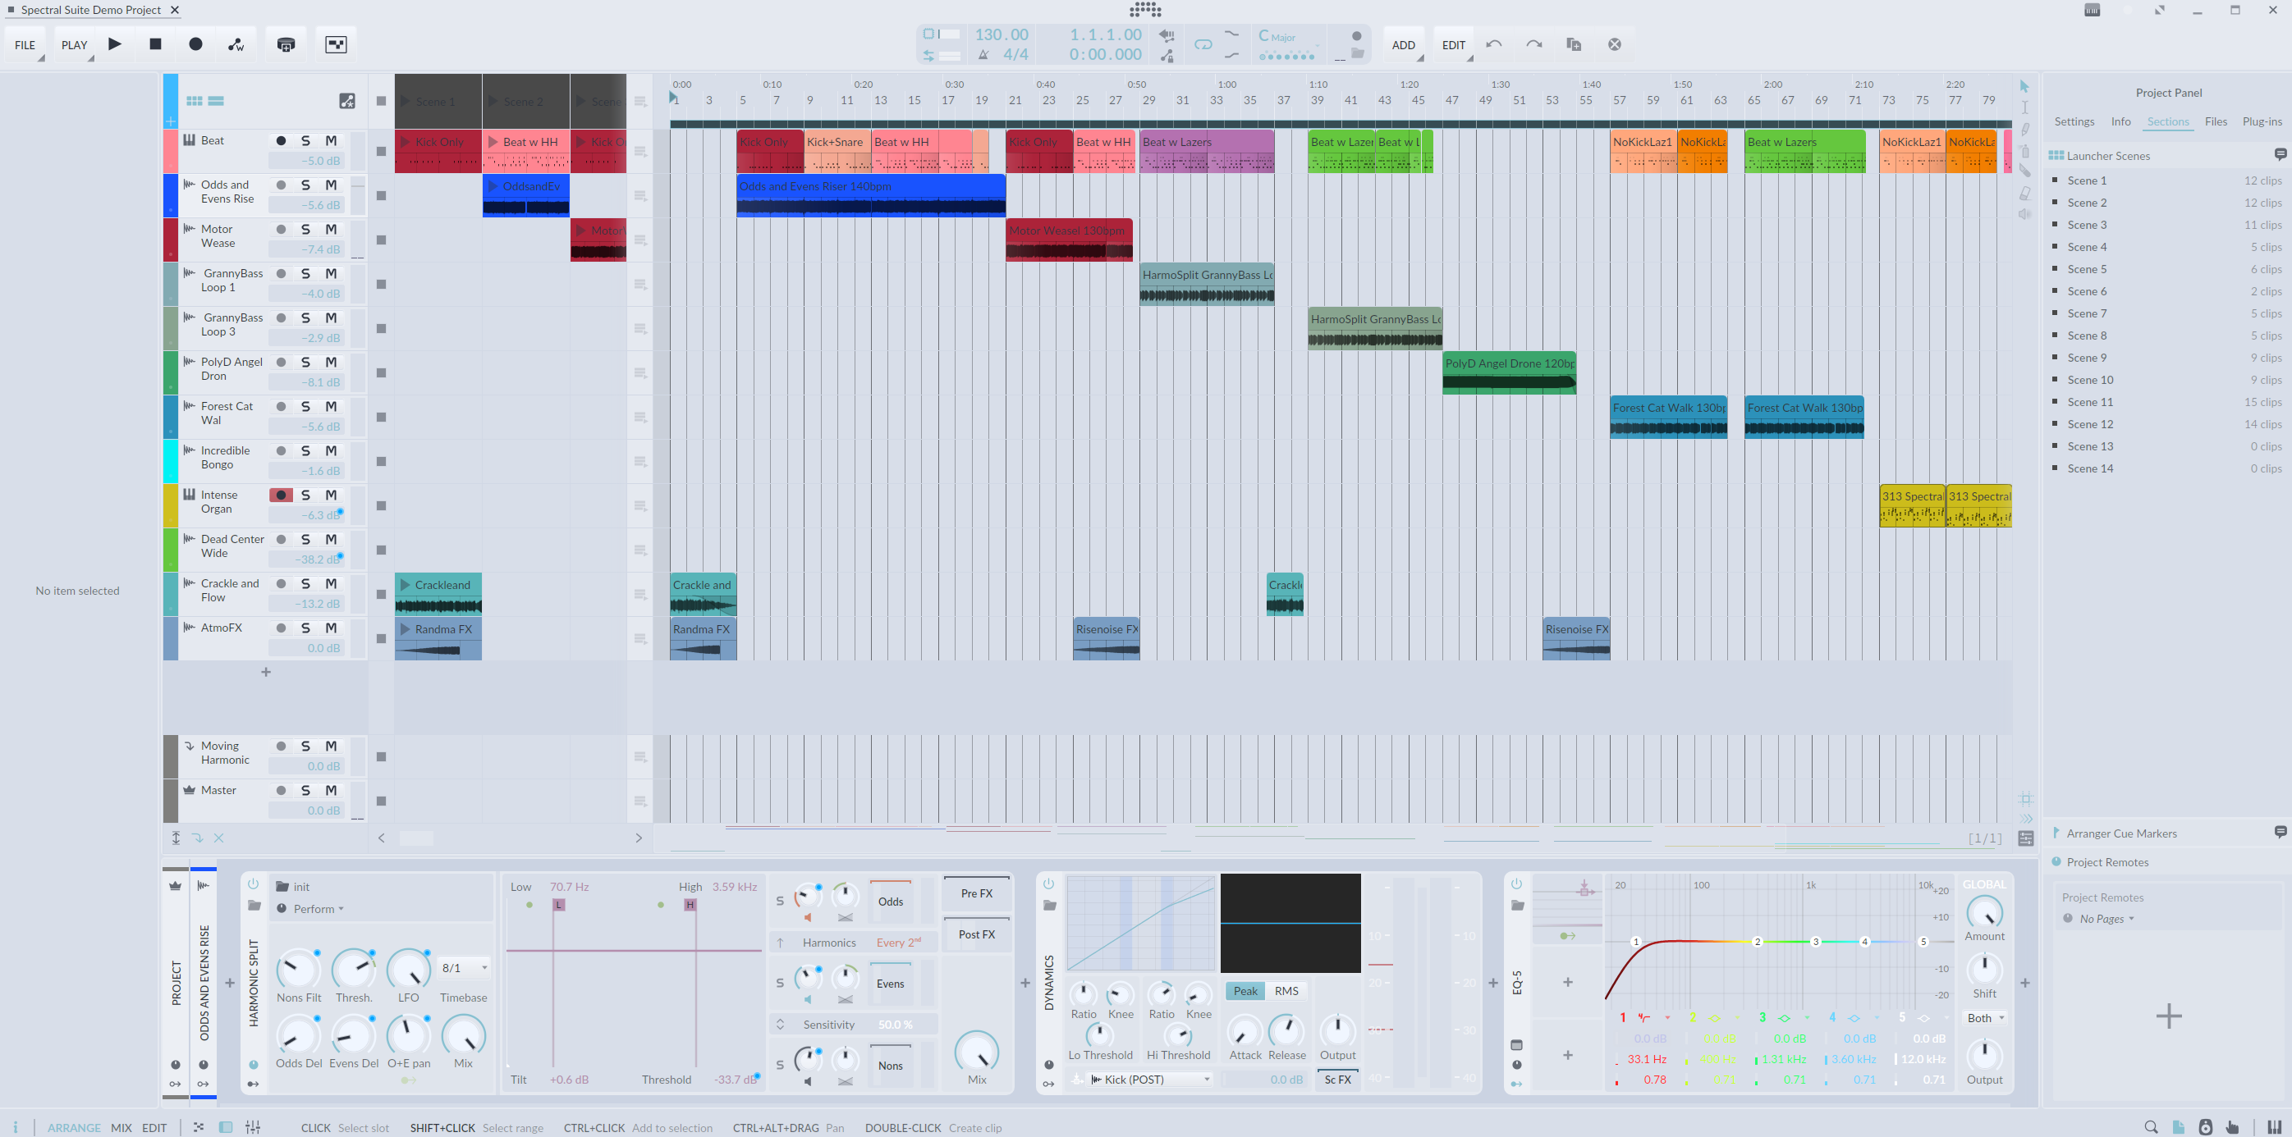Disarm record on Intense Organ track
The height and width of the screenshot is (1137, 2292).
coord(281,495)
